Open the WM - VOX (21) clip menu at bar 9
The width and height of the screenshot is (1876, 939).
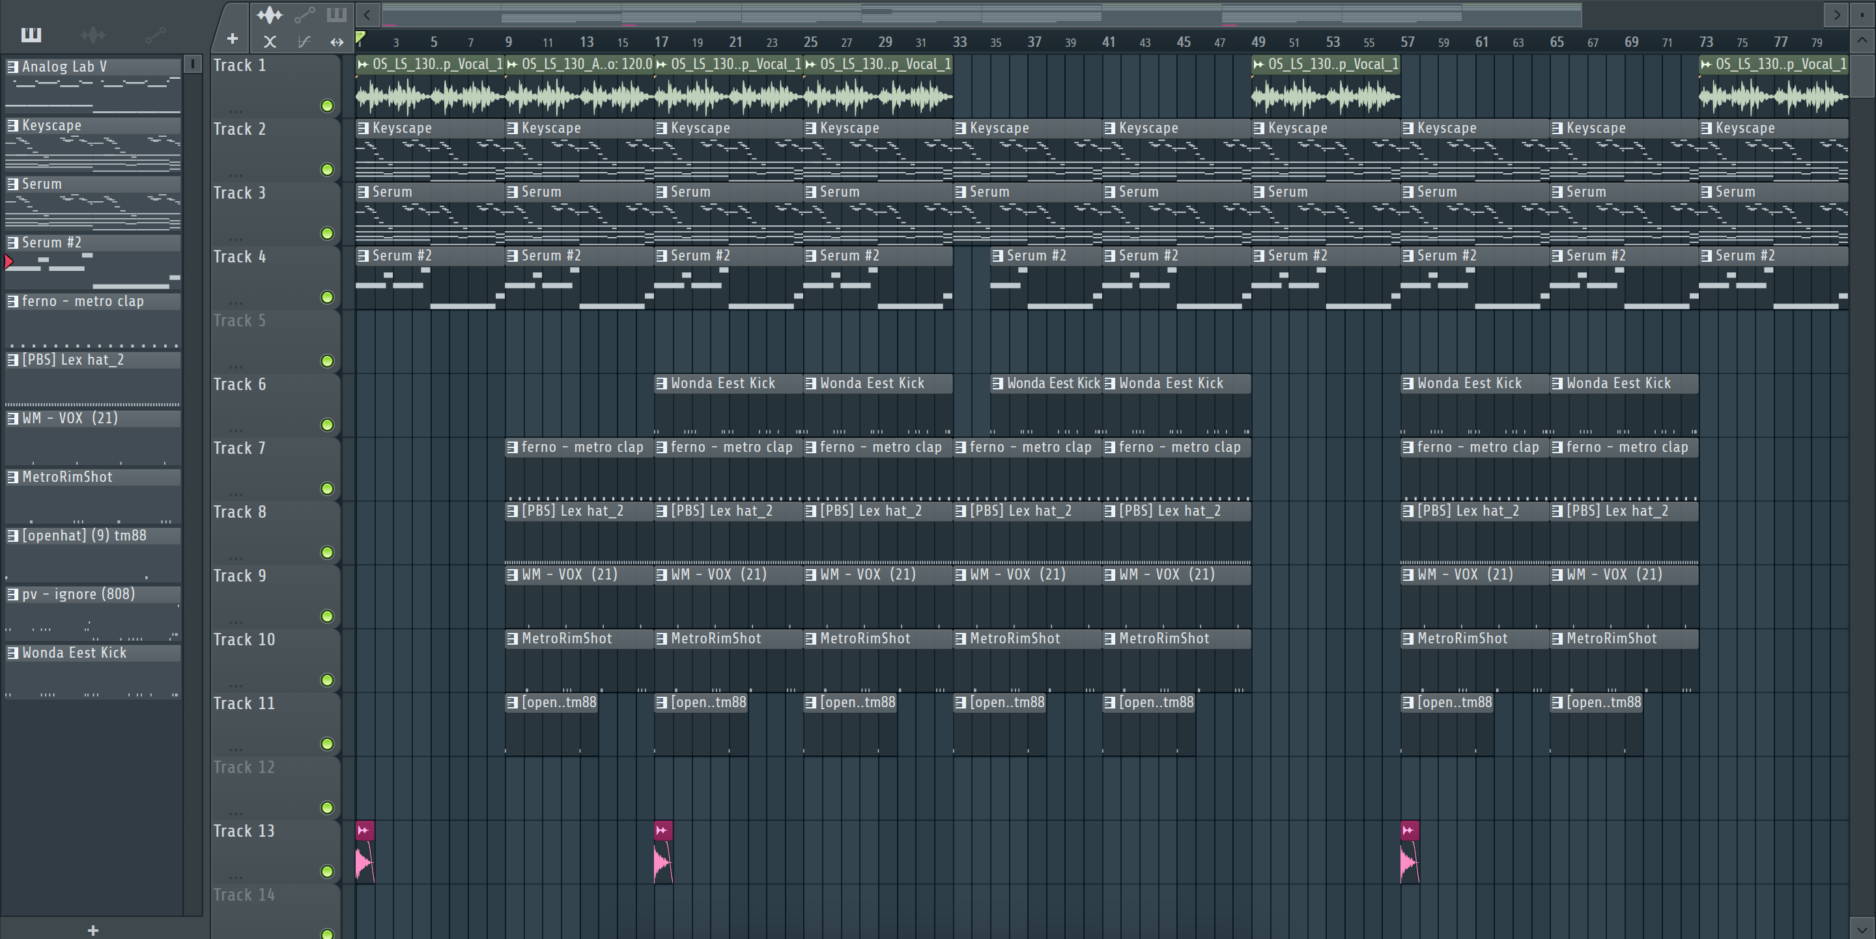(x=512, y=575)
